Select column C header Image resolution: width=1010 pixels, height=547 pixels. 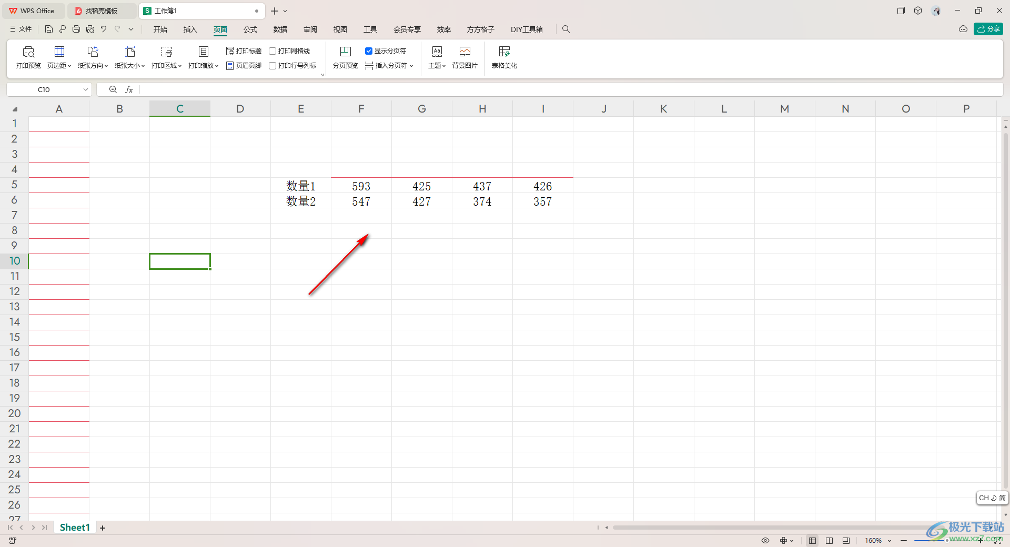point(180,109)
